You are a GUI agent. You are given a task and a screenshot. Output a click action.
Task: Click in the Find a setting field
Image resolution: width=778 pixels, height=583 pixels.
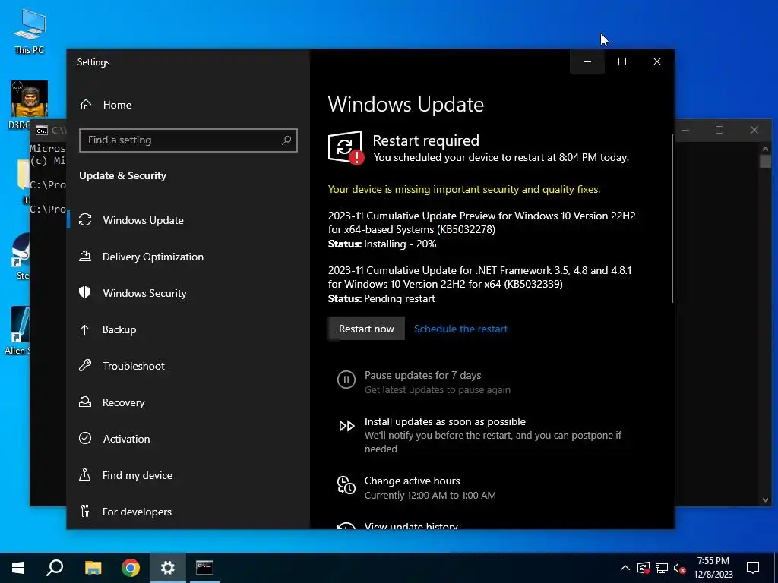[188, 140]
